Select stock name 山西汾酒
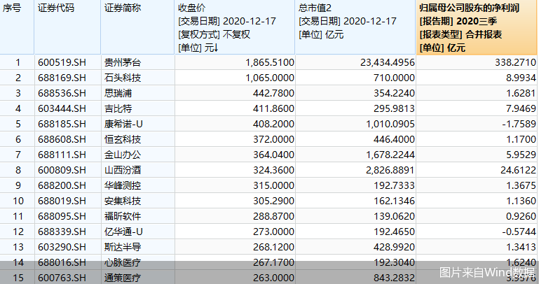The image size is (539, 284). (123, 170)
